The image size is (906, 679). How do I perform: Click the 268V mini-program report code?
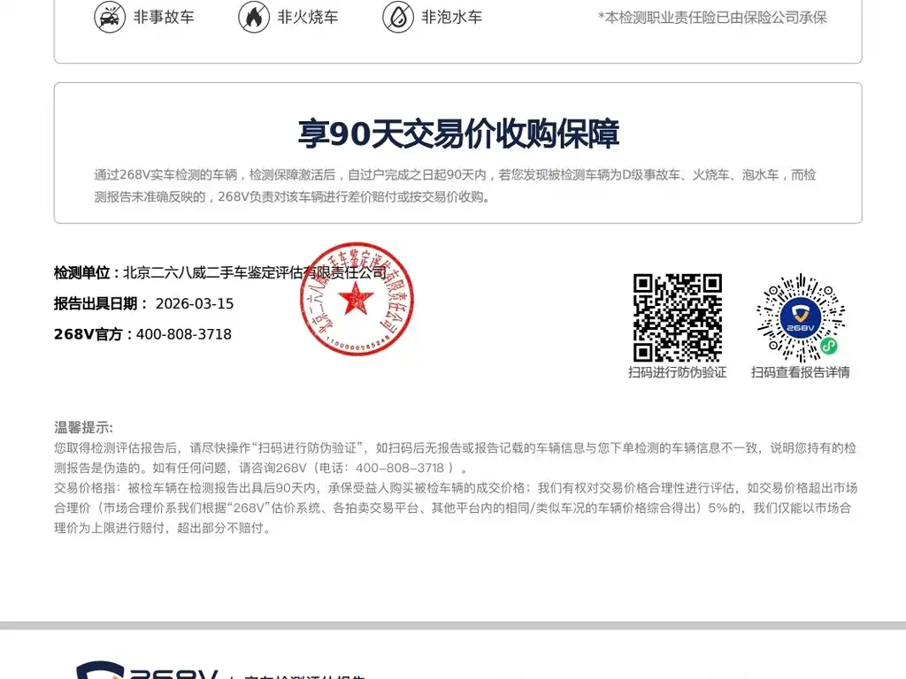pos(801,317)
